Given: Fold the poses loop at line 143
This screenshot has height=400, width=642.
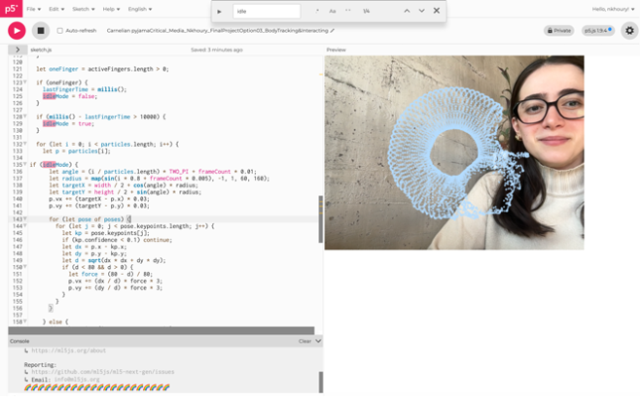Looking at the screenshot, I should point(25,219).
